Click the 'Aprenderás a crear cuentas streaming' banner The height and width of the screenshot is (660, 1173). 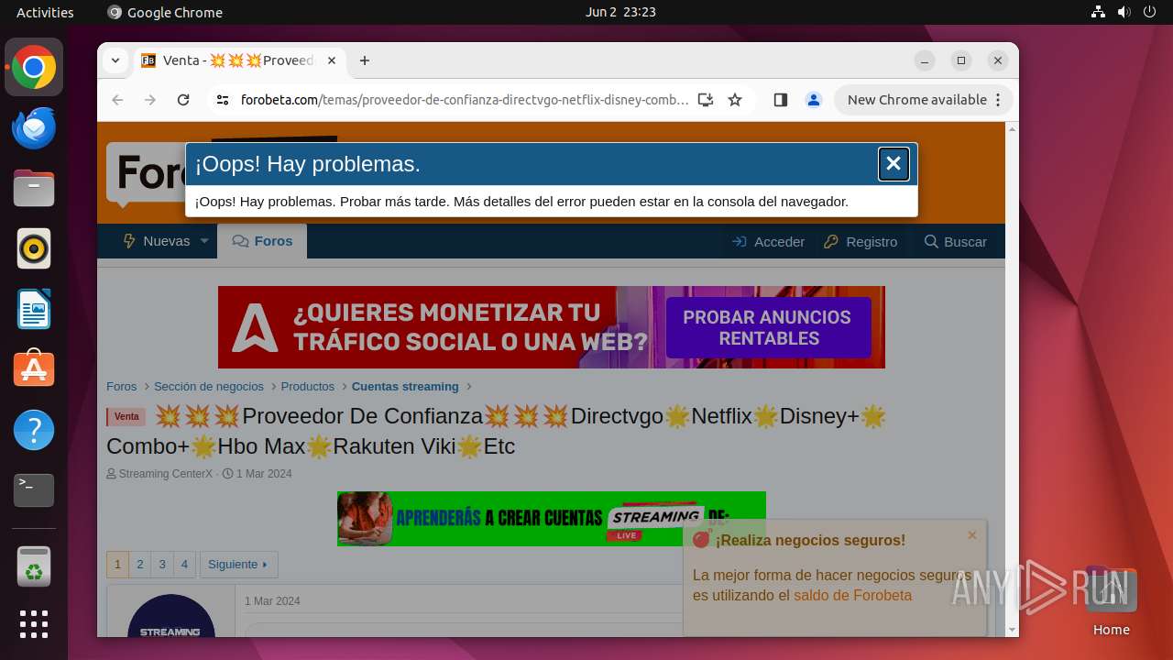552,519
